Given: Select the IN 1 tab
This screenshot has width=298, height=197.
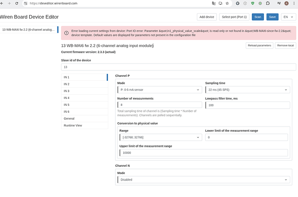Looking at the screenshot, I should [85, 77].
